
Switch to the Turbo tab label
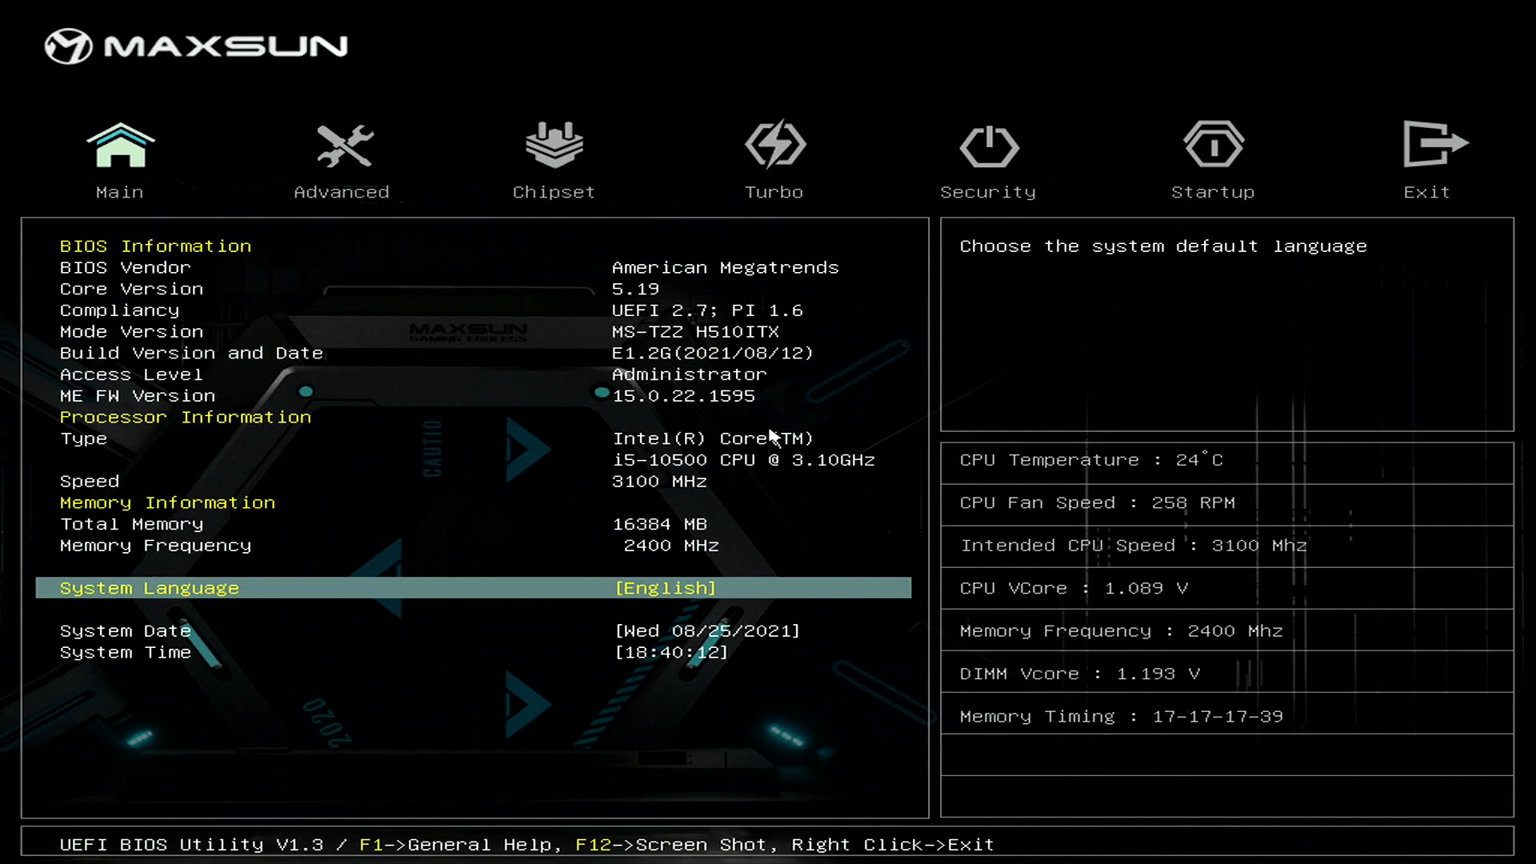(774, 192)
